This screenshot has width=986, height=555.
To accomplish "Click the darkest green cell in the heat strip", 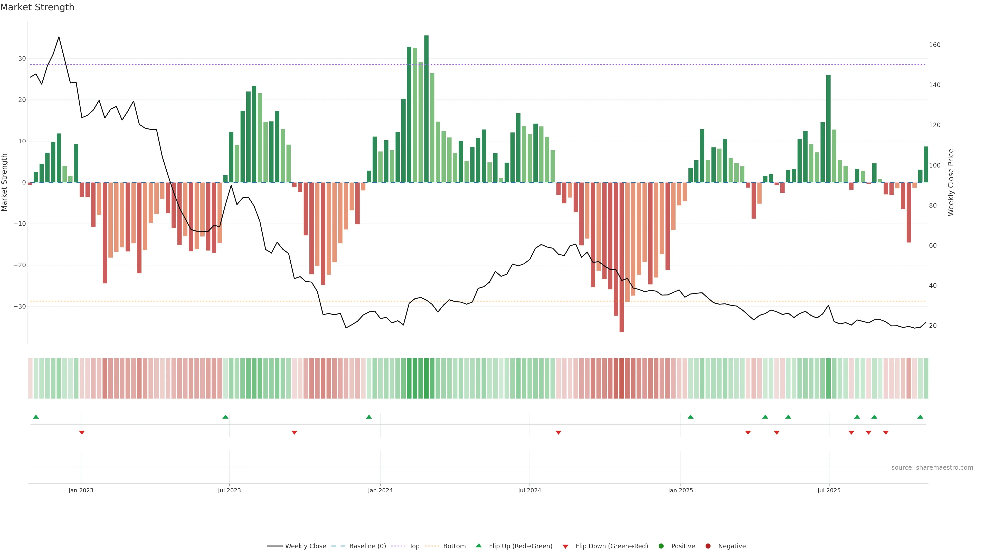I will click(x=426, y=378).
